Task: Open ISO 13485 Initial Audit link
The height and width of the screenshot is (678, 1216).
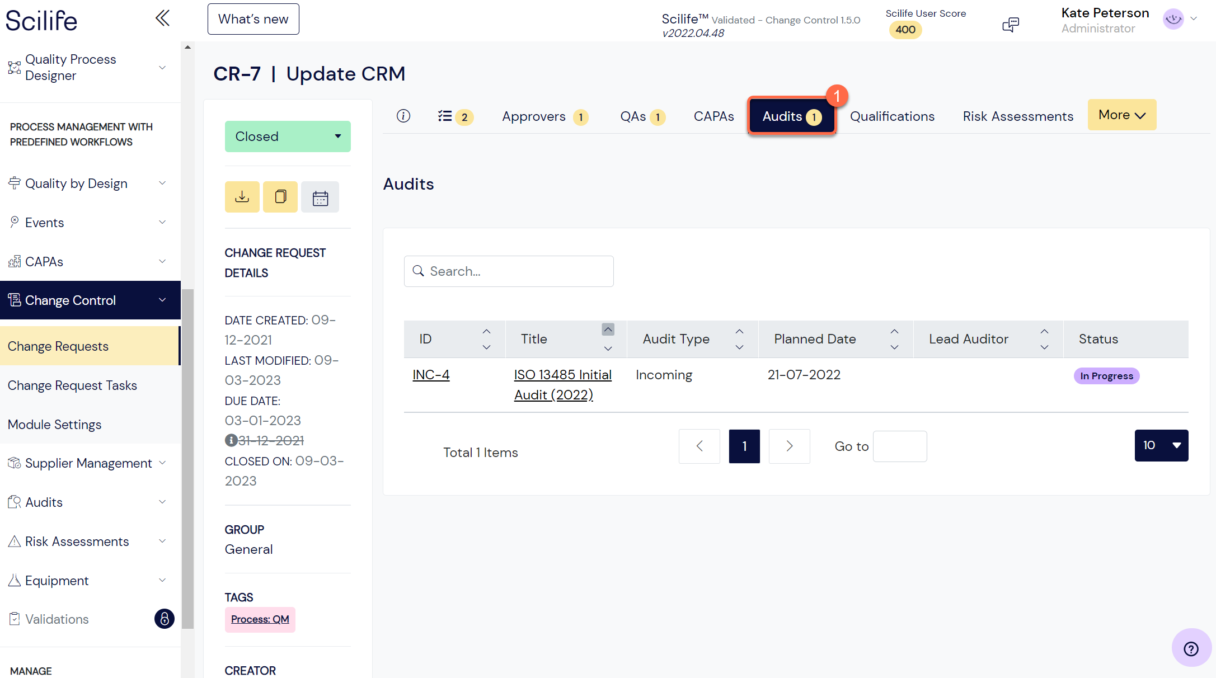Action: click(562, 385)
